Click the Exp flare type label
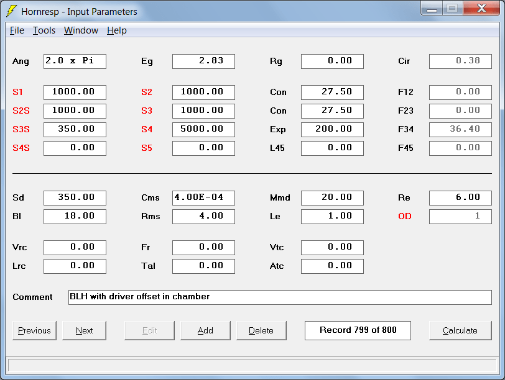The width and height of the screenshot is (505, 380). pyautogui.click(x=277, y=130)
